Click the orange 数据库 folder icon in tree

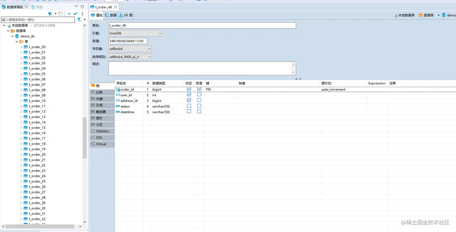click(x=13, y=31)
